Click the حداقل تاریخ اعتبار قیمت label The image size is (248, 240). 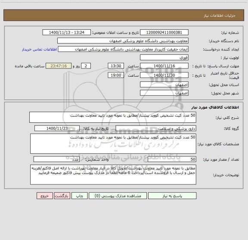(225, 75)
